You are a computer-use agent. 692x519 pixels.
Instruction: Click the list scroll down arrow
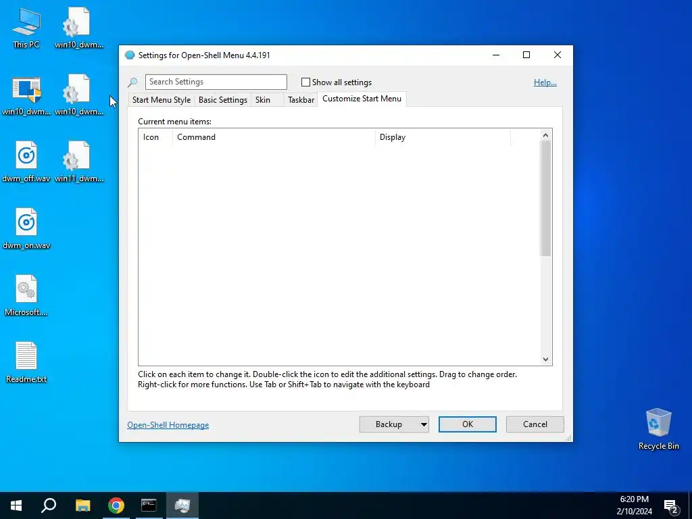pos(545,360)
